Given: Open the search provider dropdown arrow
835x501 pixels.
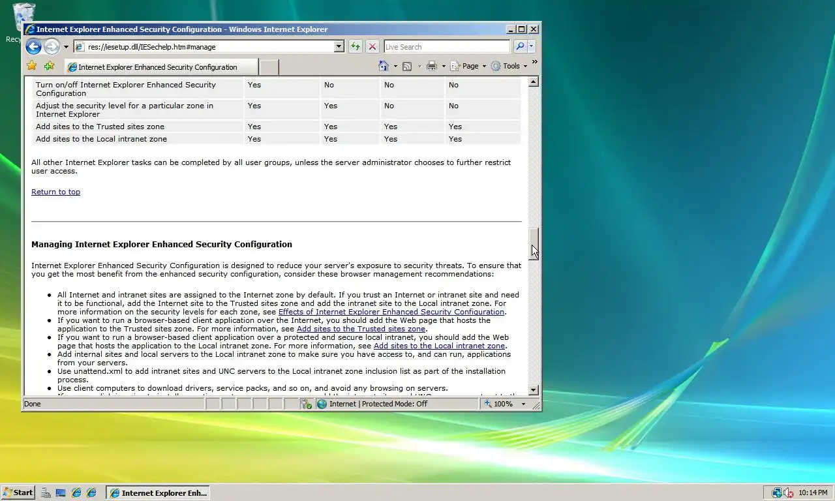Looking at the screenshot, I should (x=531, y=46).
